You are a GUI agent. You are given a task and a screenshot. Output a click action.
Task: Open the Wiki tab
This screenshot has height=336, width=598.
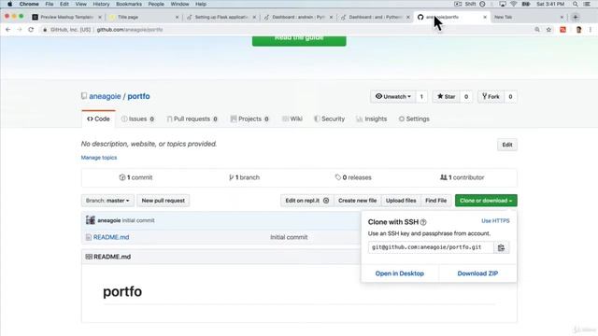pos(292,119)
